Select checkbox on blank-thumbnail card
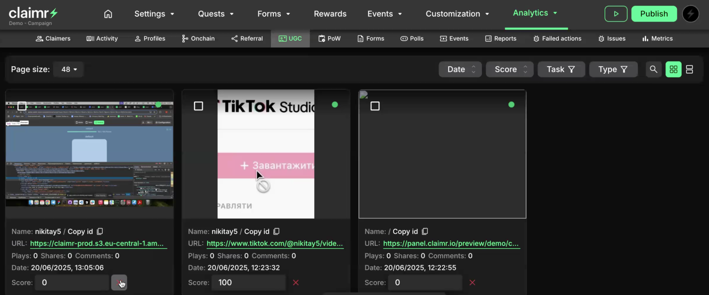The width and height of the screenshot is (709, 295). coord(375,106)
